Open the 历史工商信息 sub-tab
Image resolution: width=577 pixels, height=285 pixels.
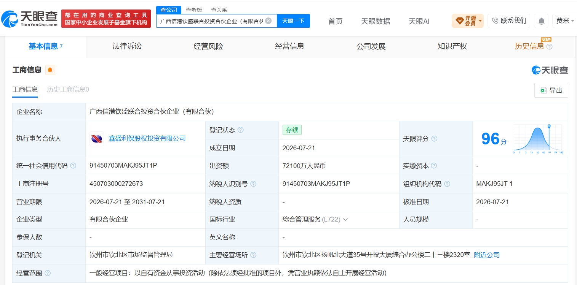click(68, 89)
